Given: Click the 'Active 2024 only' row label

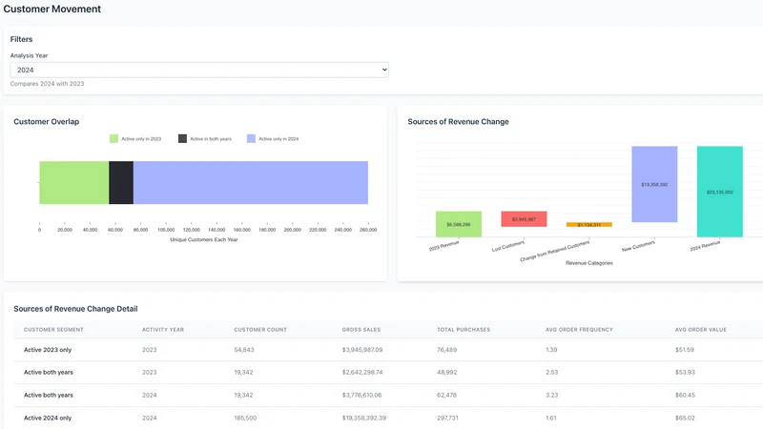Looking at the screenshot, I should pyautogui.click(x=48, y=418).
